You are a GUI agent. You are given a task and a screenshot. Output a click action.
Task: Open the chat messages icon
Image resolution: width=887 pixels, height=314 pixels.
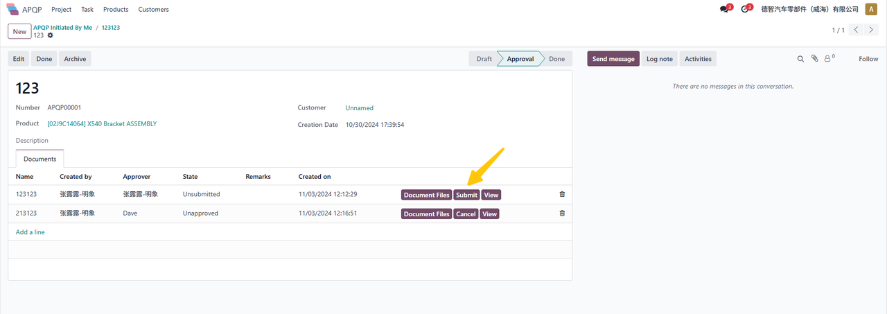pos(724,10)
